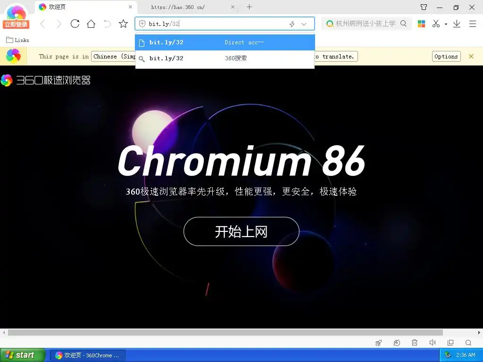Click the 360 search box field
The height and width of the screenshot is (362, 483).
coord(366,24)
